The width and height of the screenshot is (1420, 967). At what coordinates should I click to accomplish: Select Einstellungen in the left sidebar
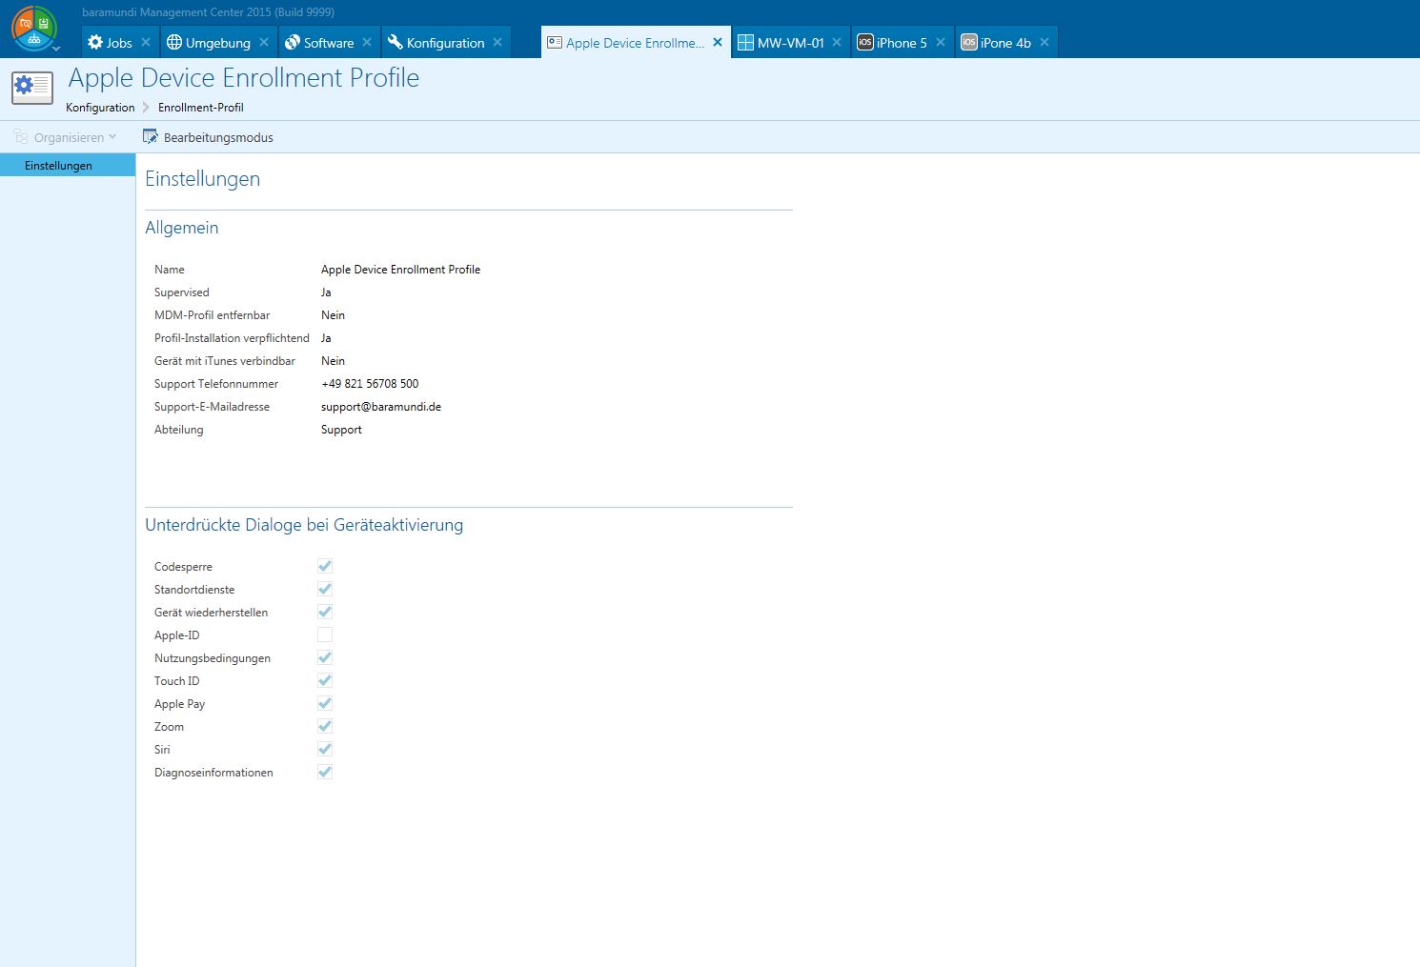click(x=58, y=166)
